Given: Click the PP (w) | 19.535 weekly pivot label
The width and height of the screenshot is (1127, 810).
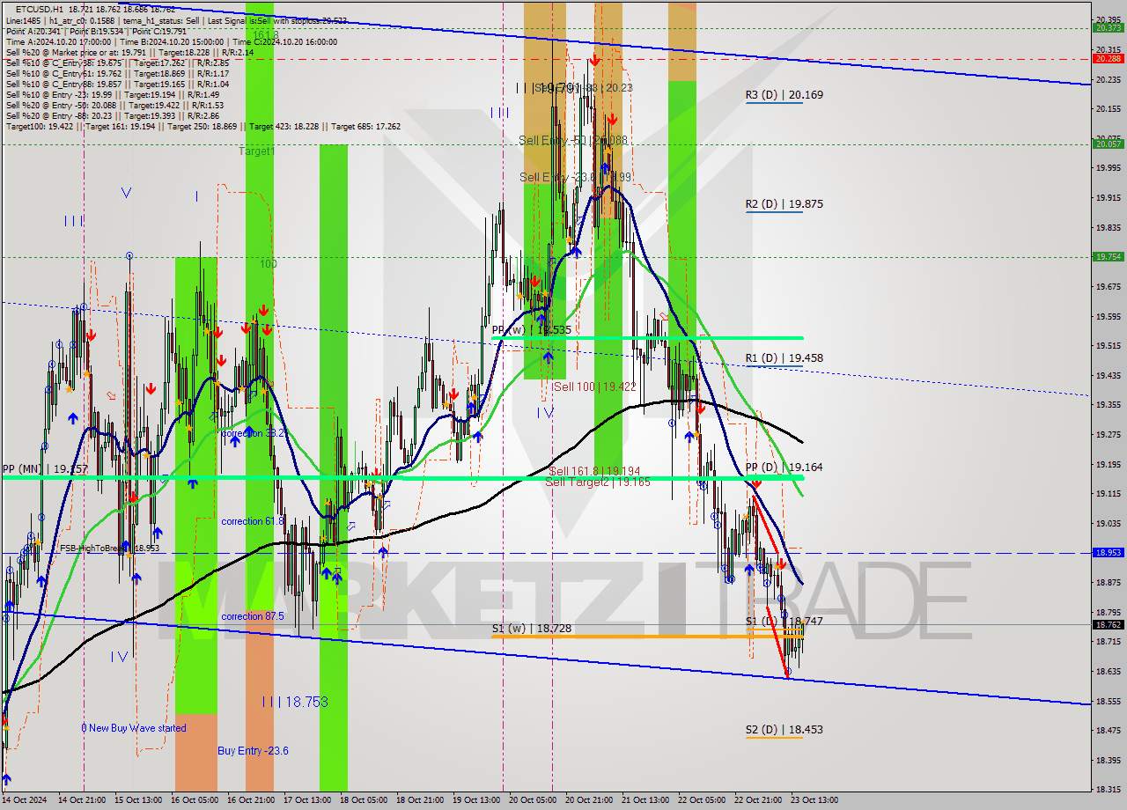Looking at the screenshot, I should click(531, 329).
